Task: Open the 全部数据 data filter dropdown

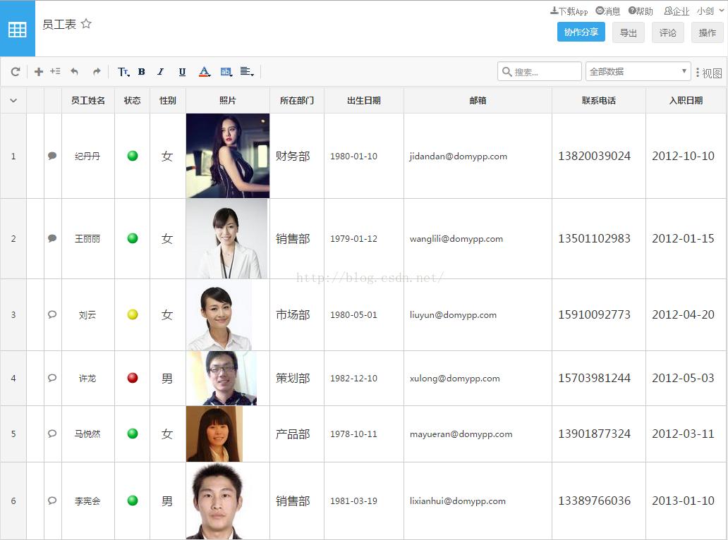Action: pos(637,71)
